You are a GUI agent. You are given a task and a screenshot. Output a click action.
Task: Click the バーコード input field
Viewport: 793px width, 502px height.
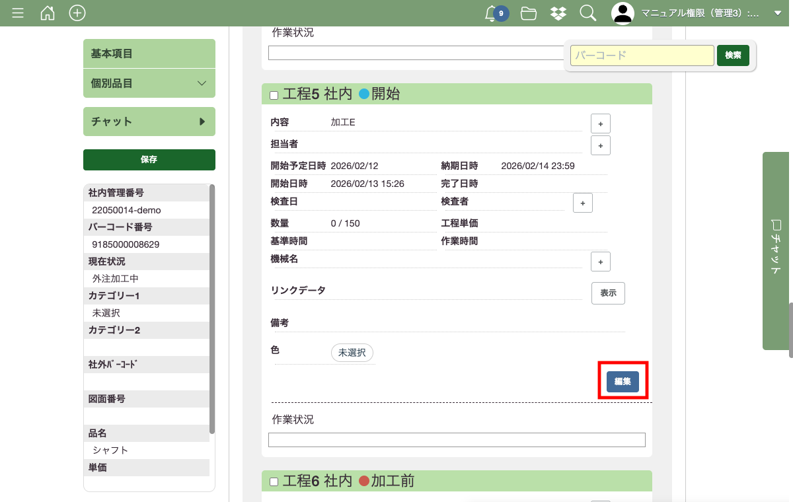click(642, 55)
